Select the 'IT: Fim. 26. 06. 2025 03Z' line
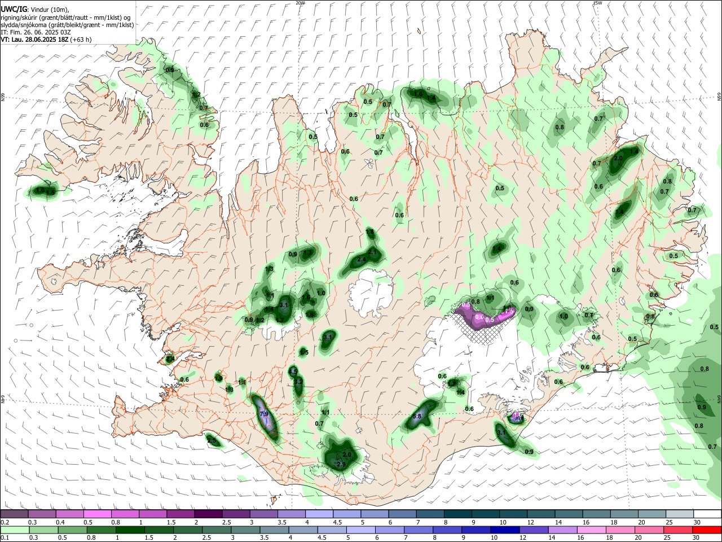Image resolution: width=722 pixels, height=542 pixels. coord(36,32)
